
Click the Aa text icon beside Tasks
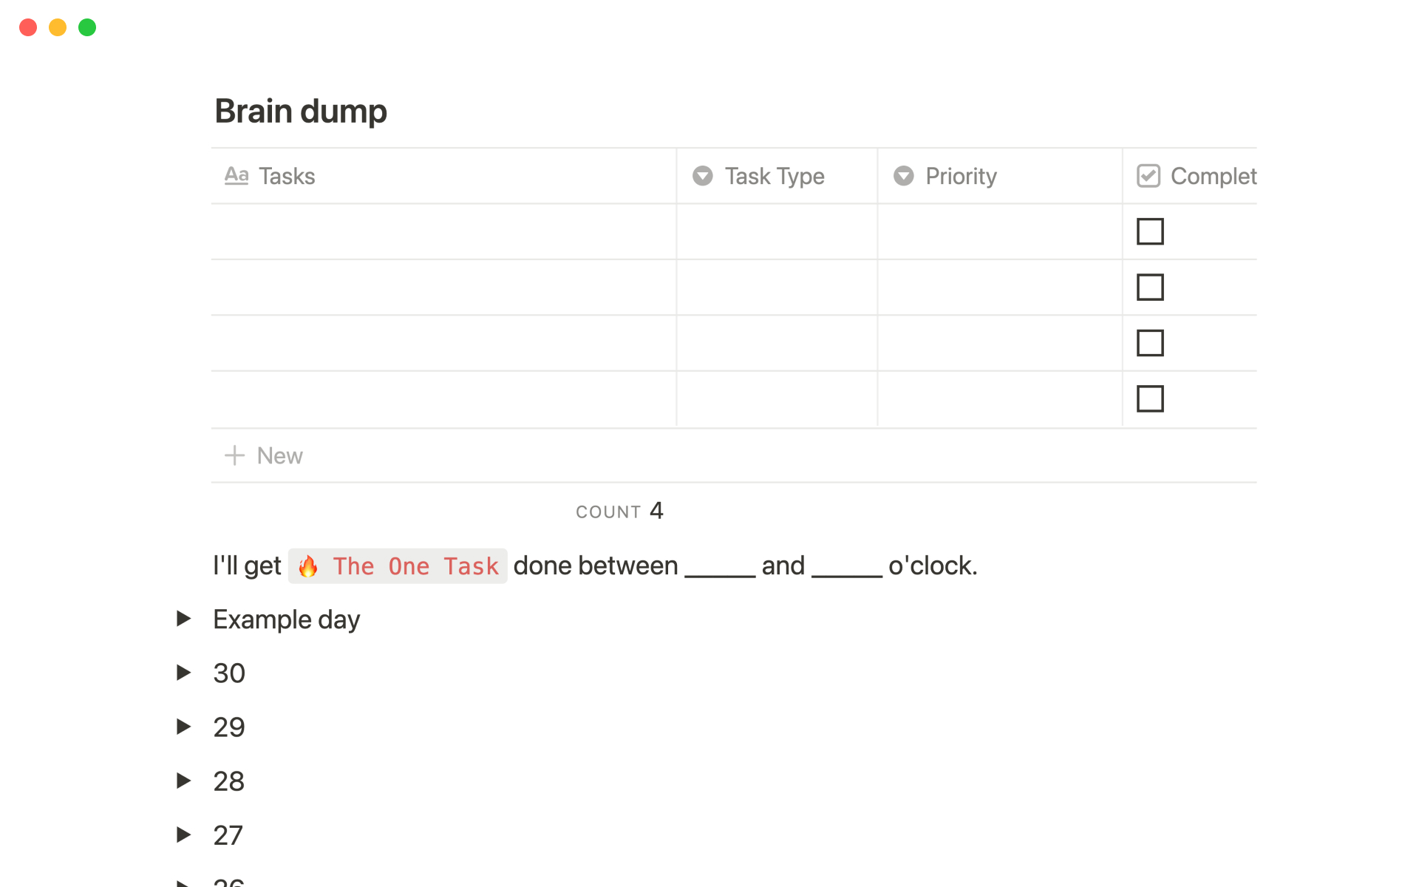[x=236, y=176]
